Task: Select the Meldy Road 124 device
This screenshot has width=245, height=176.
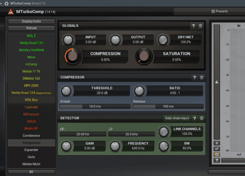Action: tap(31, 43)
